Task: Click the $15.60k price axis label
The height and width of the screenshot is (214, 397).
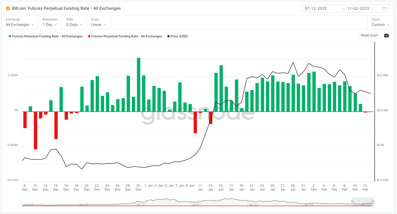Action: [383, 180]
